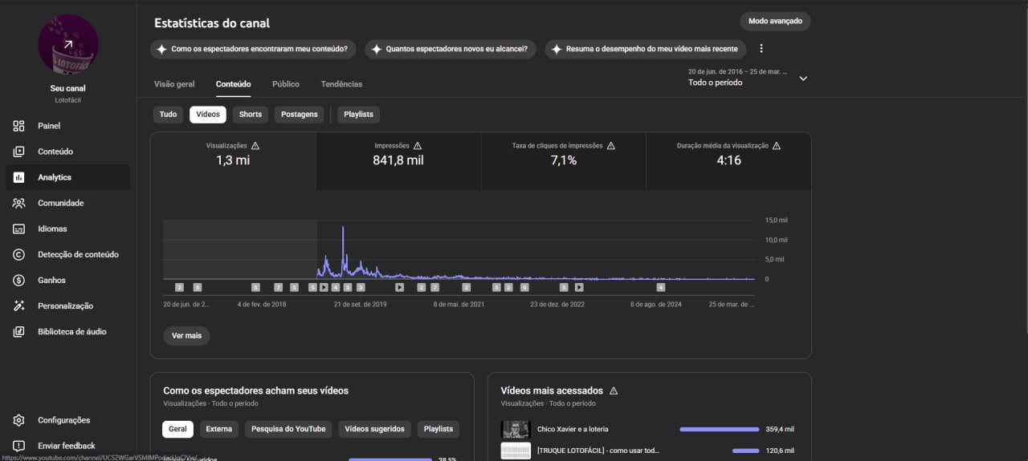1028x461 pixels.
Task: Select the Shorts filter chip
Action: click(x=250, y=114)
